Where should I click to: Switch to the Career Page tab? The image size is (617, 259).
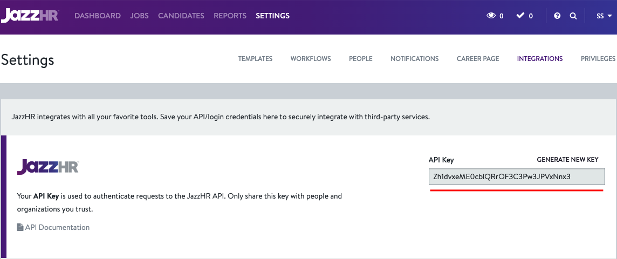478,59
